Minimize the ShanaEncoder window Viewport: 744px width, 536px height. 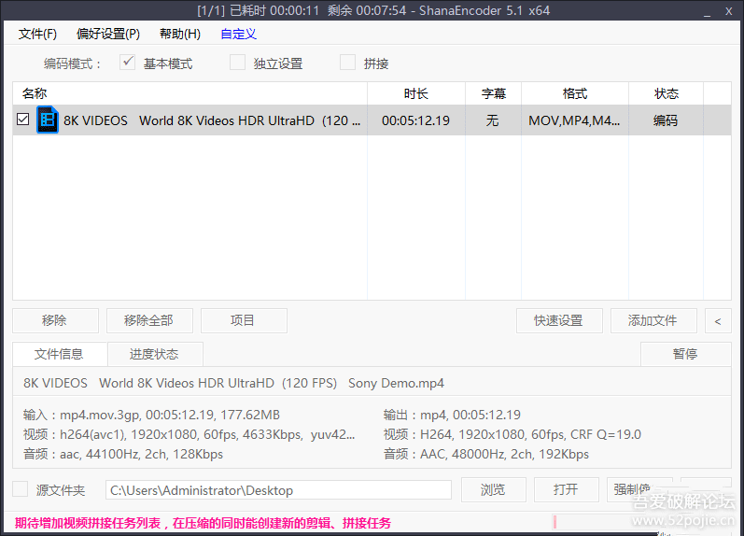tap(708, 10)
